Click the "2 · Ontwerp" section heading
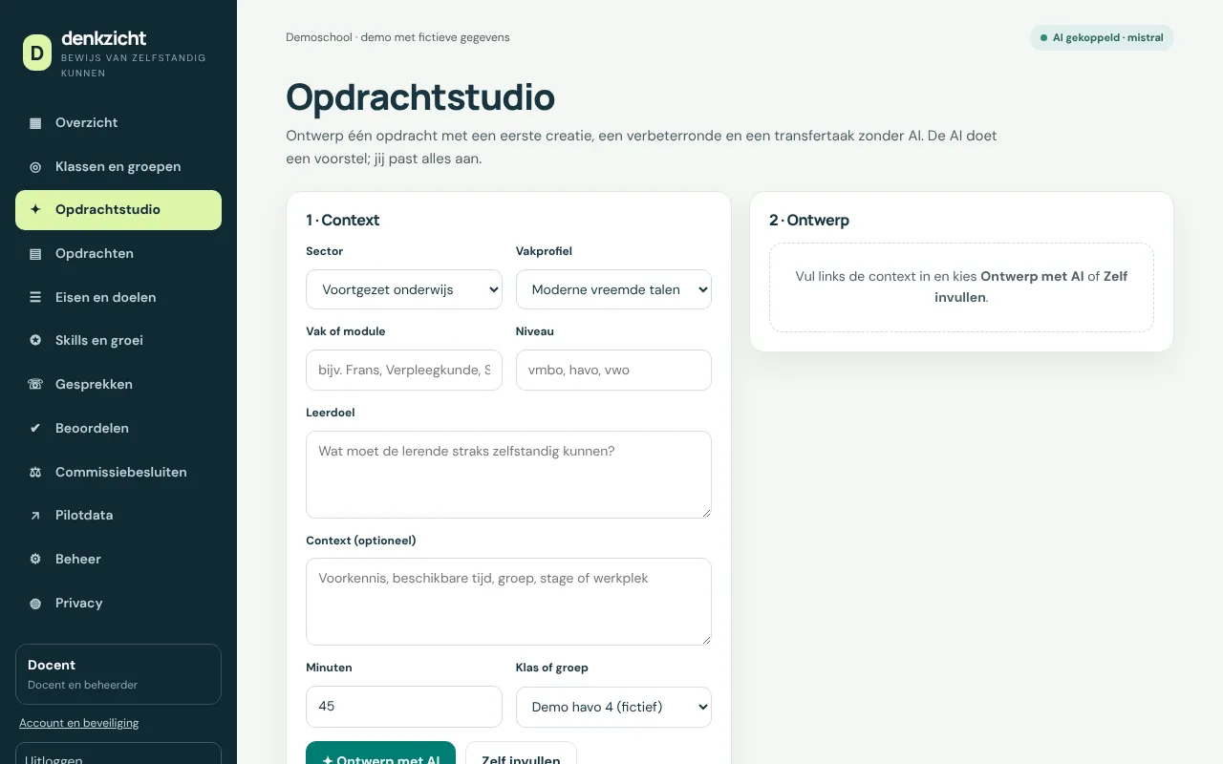Image resolution: width=1223 pixels, height=764 pixels. (809, 220)
